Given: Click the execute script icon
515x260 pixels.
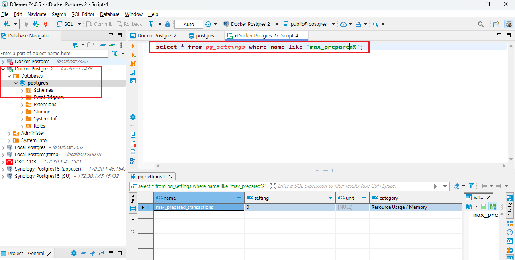Looking at the screenshot, I should [x=133, y=64].
